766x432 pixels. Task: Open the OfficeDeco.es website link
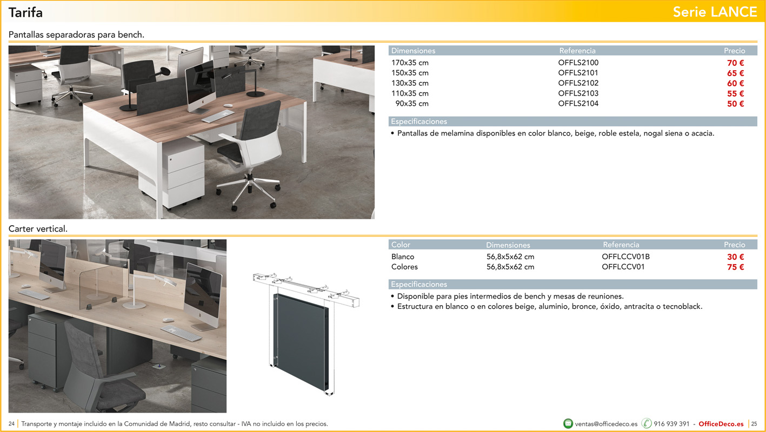coord(721,424)
